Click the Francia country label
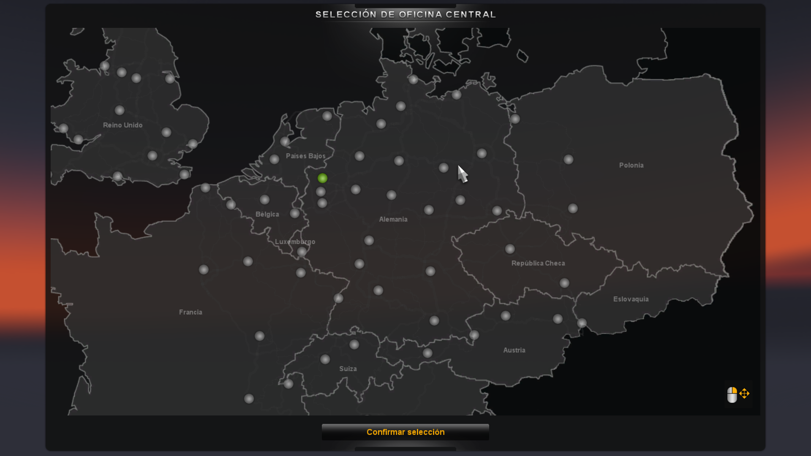 (191, 312)
